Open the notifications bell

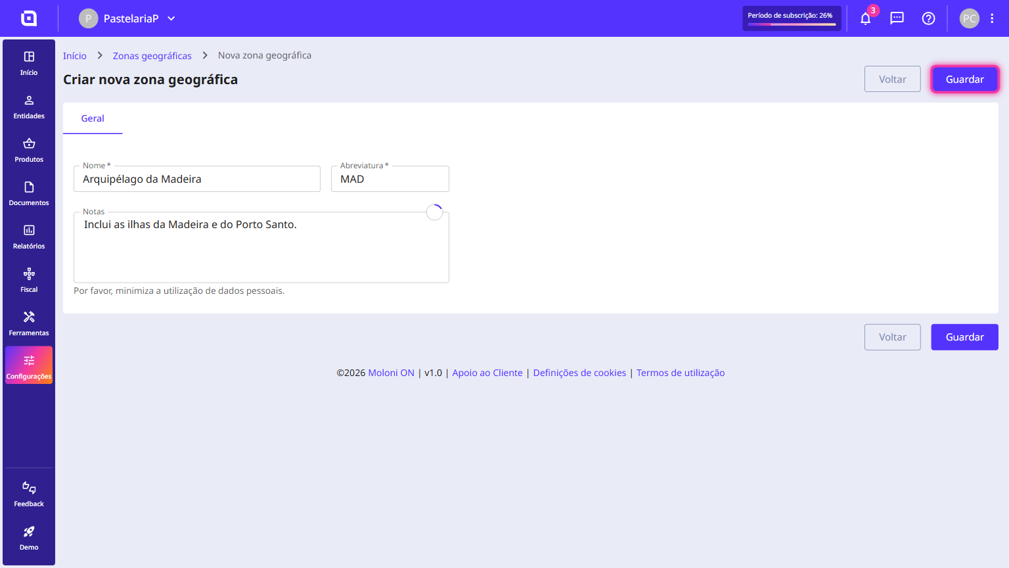[866, 18]
